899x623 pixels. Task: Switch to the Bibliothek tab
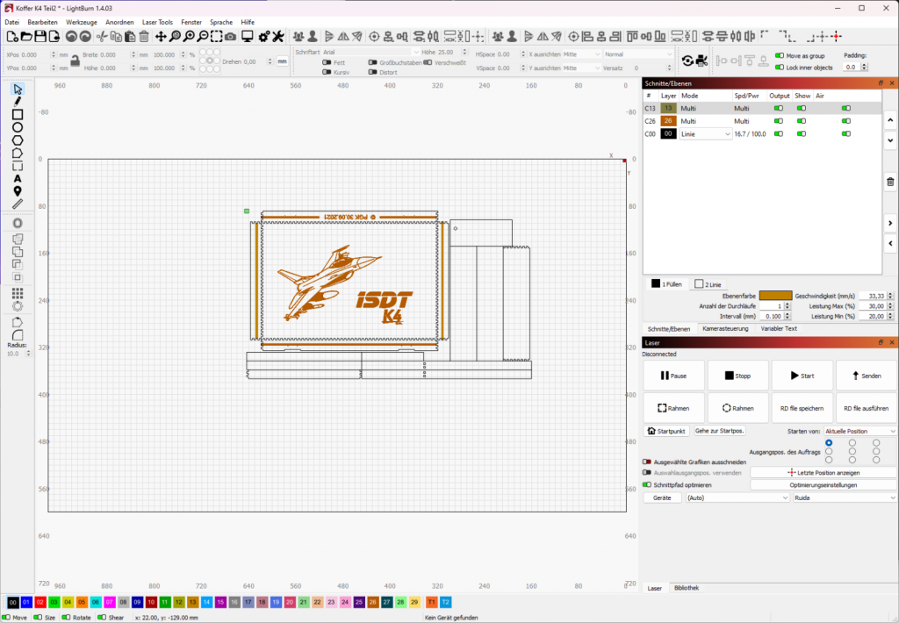pos(687,588)
